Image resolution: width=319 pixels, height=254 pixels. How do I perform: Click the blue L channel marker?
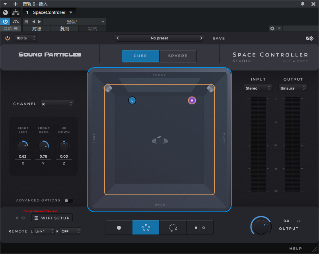point(132,100)
